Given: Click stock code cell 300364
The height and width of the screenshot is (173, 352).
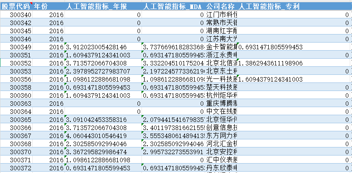Looking at the screenshot, I should coord(17,112).
